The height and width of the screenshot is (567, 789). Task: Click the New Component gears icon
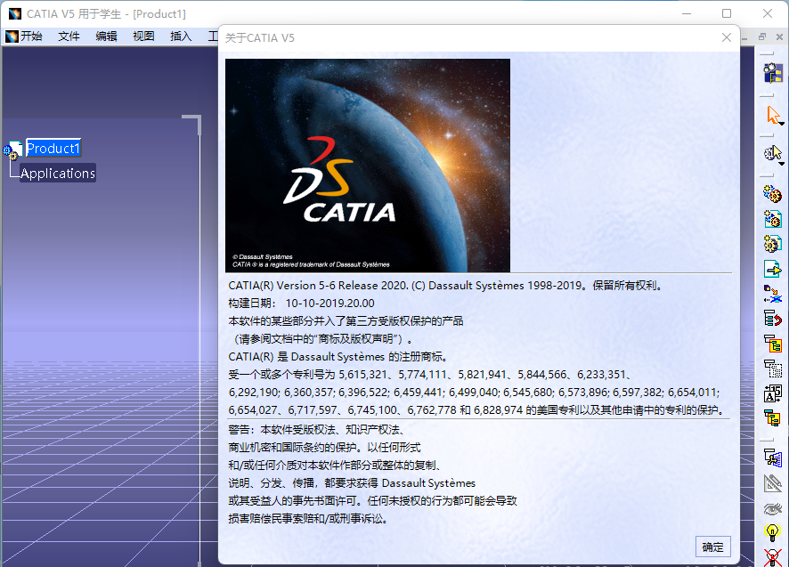(772, 194)
